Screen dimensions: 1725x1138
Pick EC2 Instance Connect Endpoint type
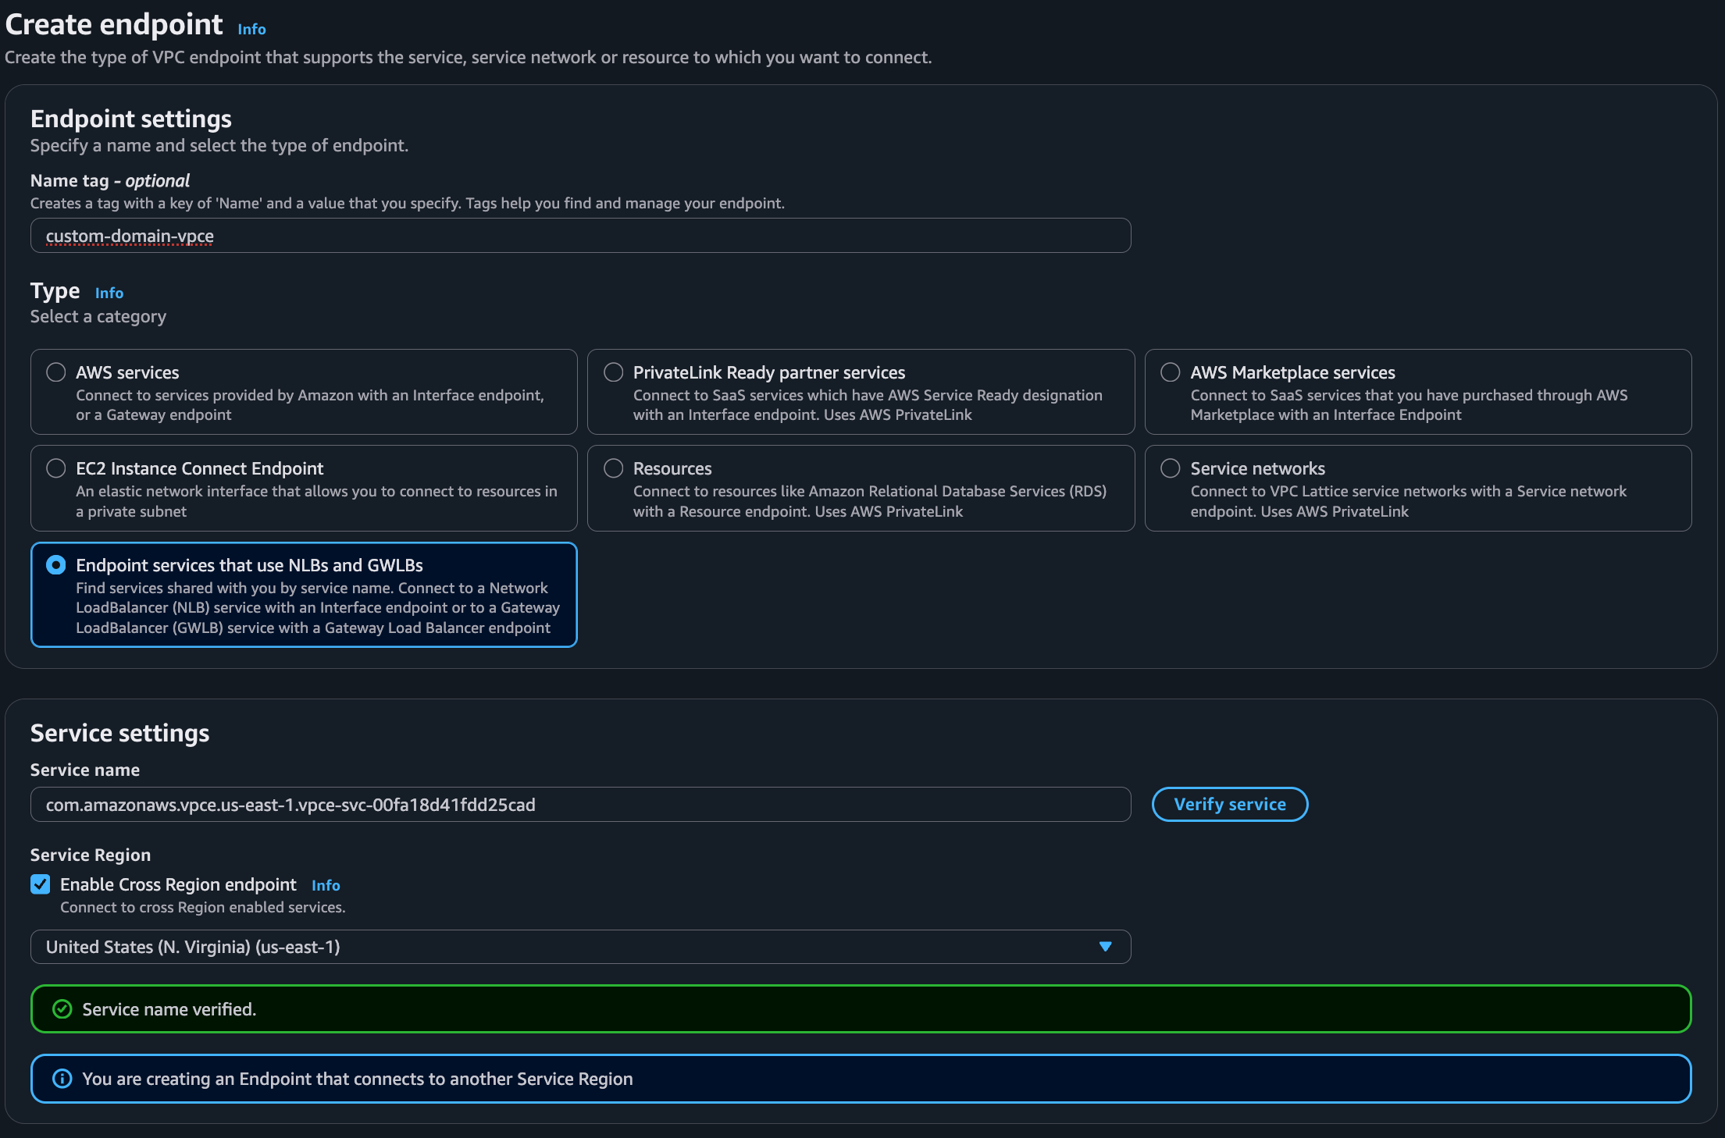point(55,468)
